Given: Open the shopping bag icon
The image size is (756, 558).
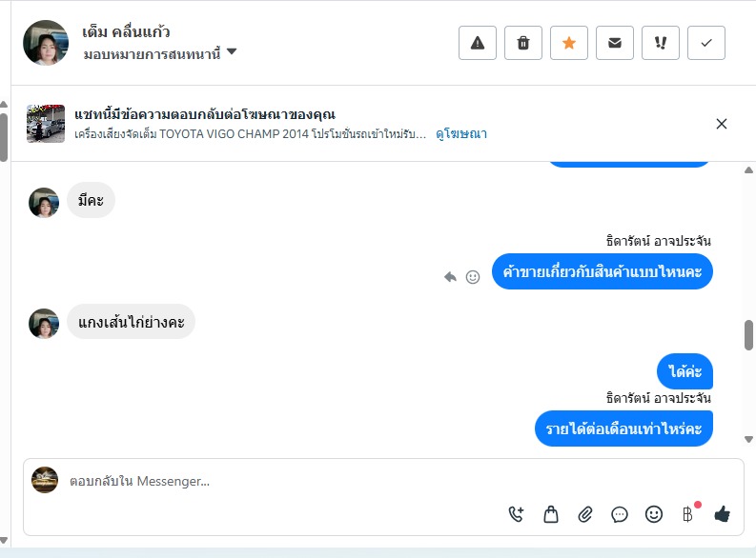Looking at the screenshot, I should pyautogui.click(x=551, y=514).
